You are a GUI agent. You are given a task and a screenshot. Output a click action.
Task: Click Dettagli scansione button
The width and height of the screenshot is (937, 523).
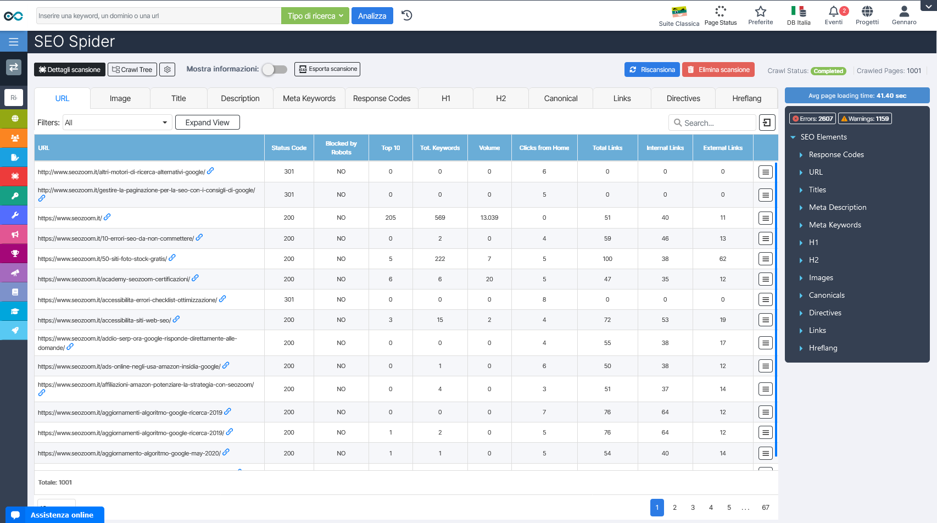[70, 70]
